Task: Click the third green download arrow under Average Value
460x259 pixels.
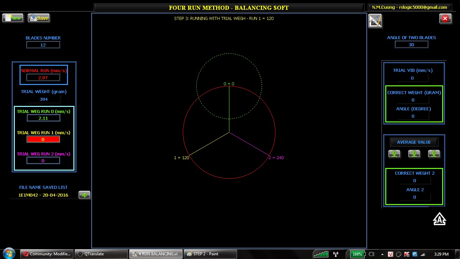Action: coord(434,154)
